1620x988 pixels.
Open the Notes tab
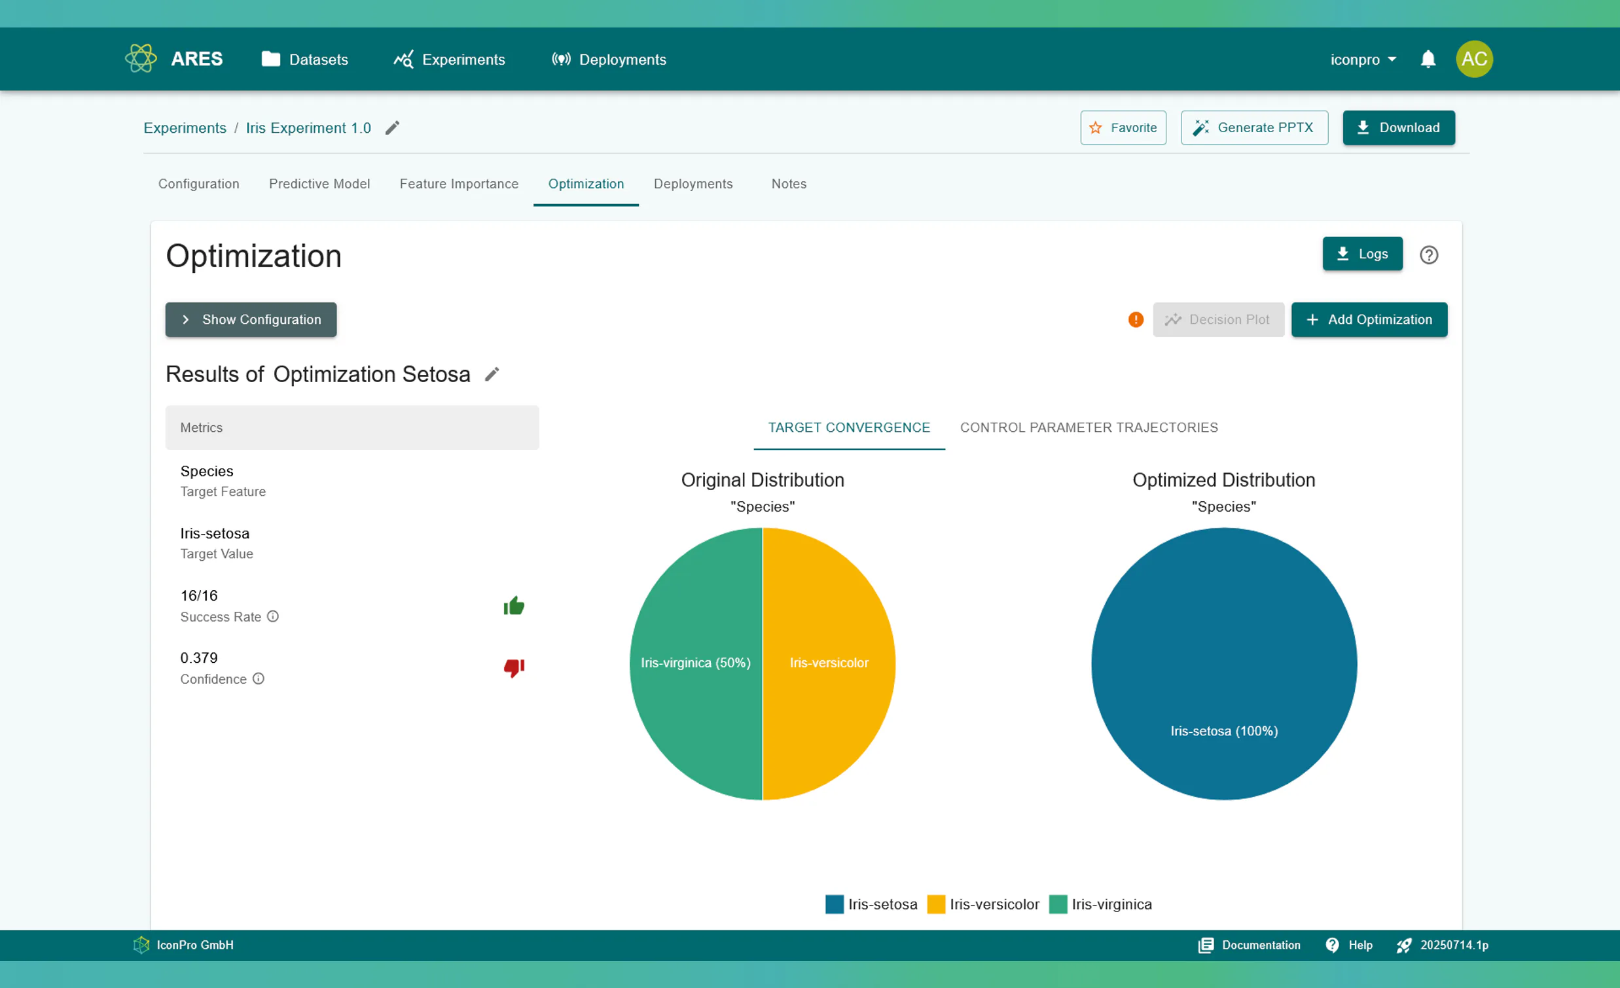coord(789,184)
